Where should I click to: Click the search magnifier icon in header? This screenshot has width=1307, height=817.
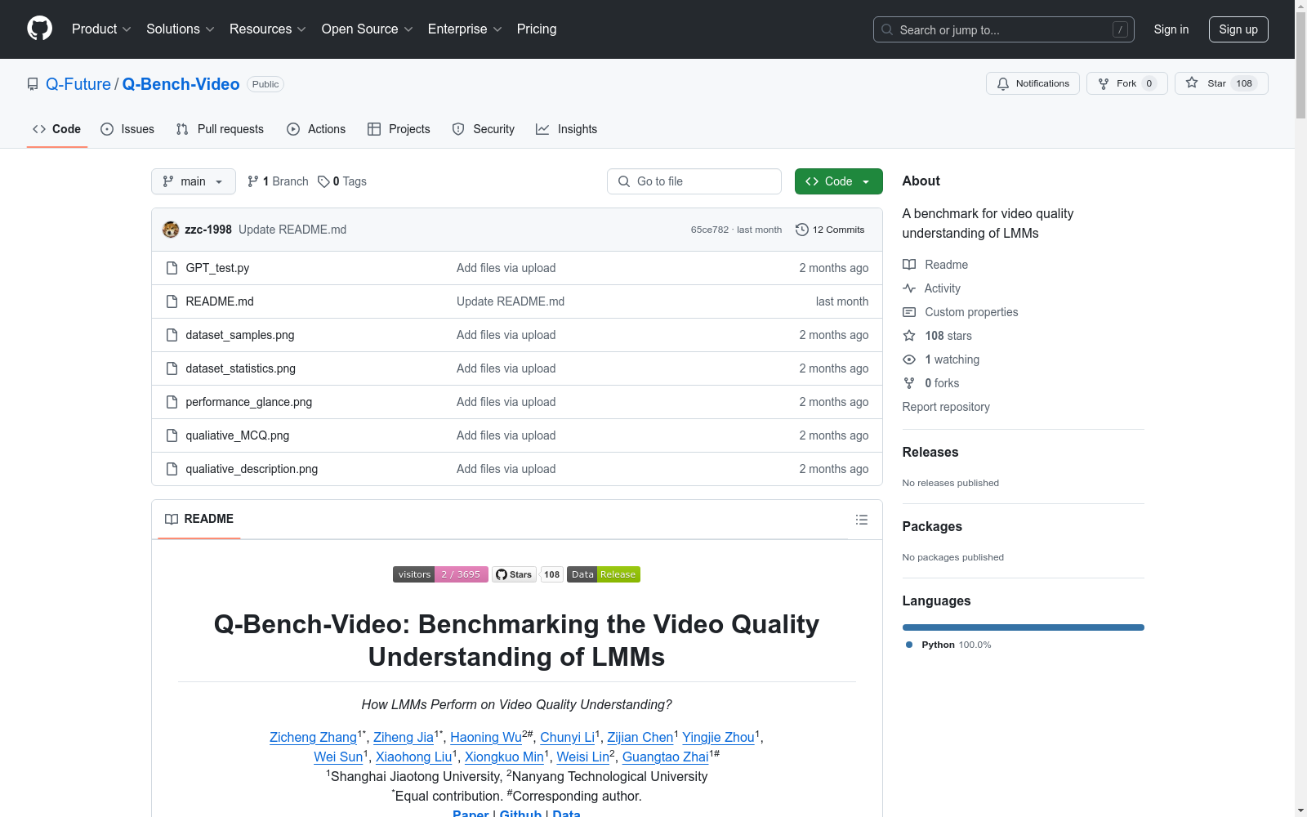[x=887, y=29]
